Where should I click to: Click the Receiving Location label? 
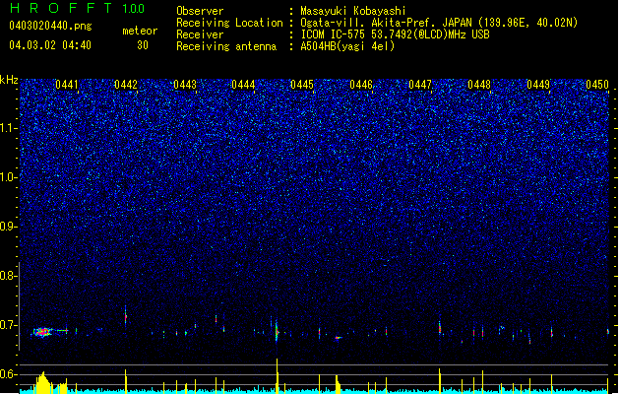tap(229, 23)
